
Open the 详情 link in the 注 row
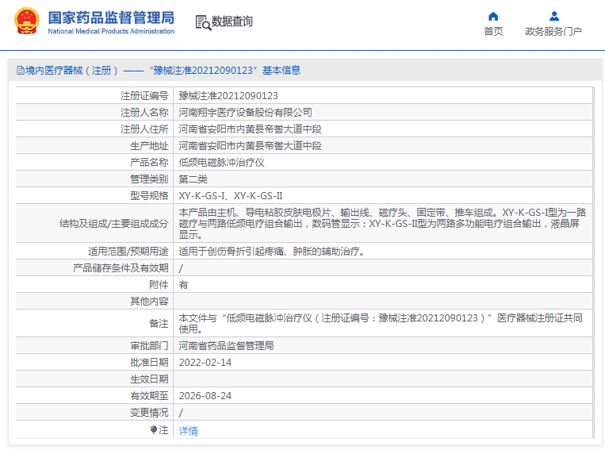point(188,430)
